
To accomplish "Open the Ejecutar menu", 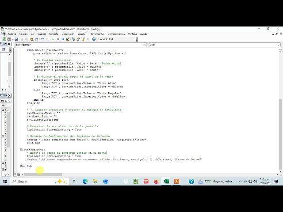I will (82, 34).
